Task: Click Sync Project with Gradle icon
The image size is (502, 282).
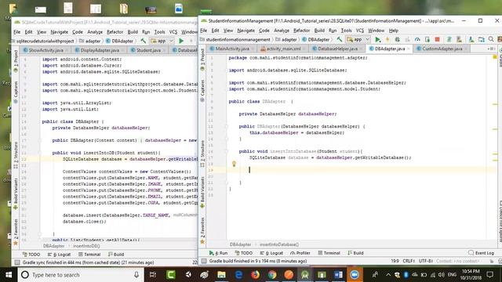Action: (x=449, y=39)
